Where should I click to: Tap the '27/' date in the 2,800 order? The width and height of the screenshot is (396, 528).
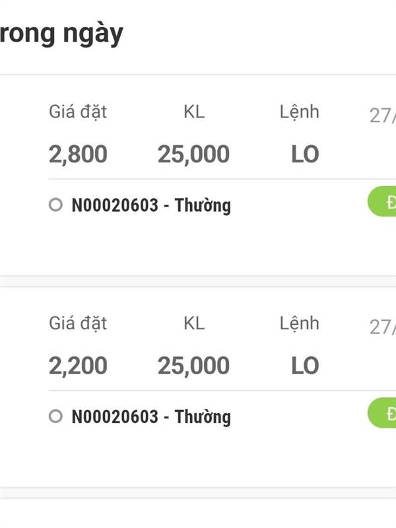click(x=382, y=116)
